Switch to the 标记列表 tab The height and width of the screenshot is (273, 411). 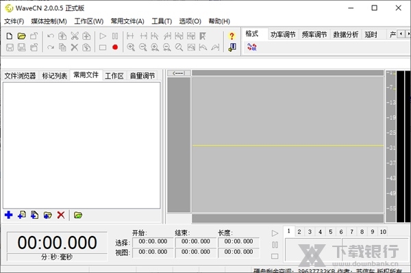click(x=55, y=76)
